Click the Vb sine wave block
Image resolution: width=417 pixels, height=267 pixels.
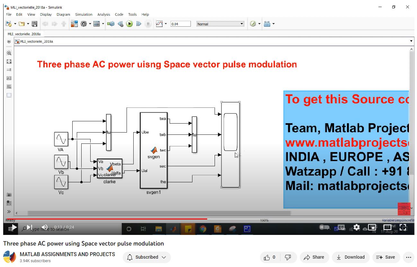61,162
